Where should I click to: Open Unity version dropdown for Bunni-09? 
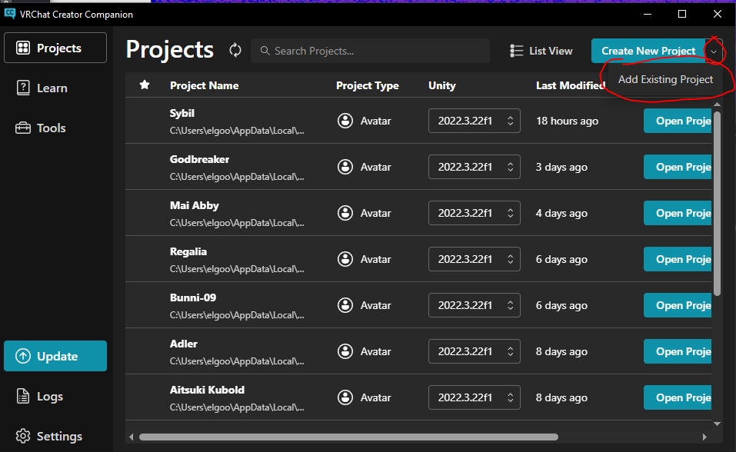[474, 305]
